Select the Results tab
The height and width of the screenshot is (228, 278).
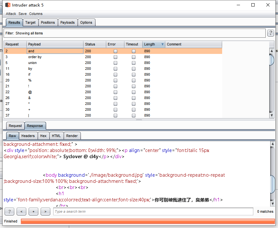point(14,22)
